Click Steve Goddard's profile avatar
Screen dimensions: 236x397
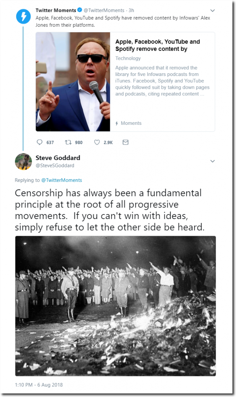(x=23, y=161)
